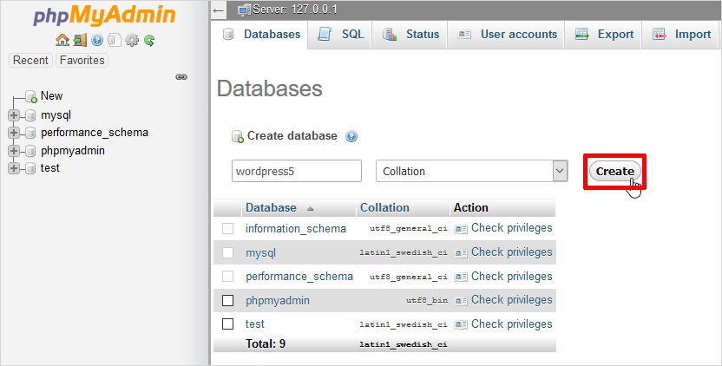The image size is (722, 366).
Task: Select the mysql database row checkbox
Action: click(228, 252)
